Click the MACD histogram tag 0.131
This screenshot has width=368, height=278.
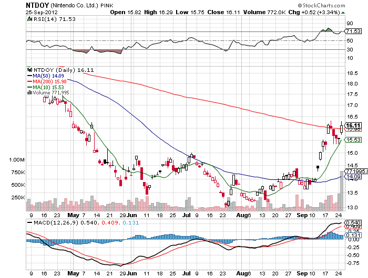[353, 235]
